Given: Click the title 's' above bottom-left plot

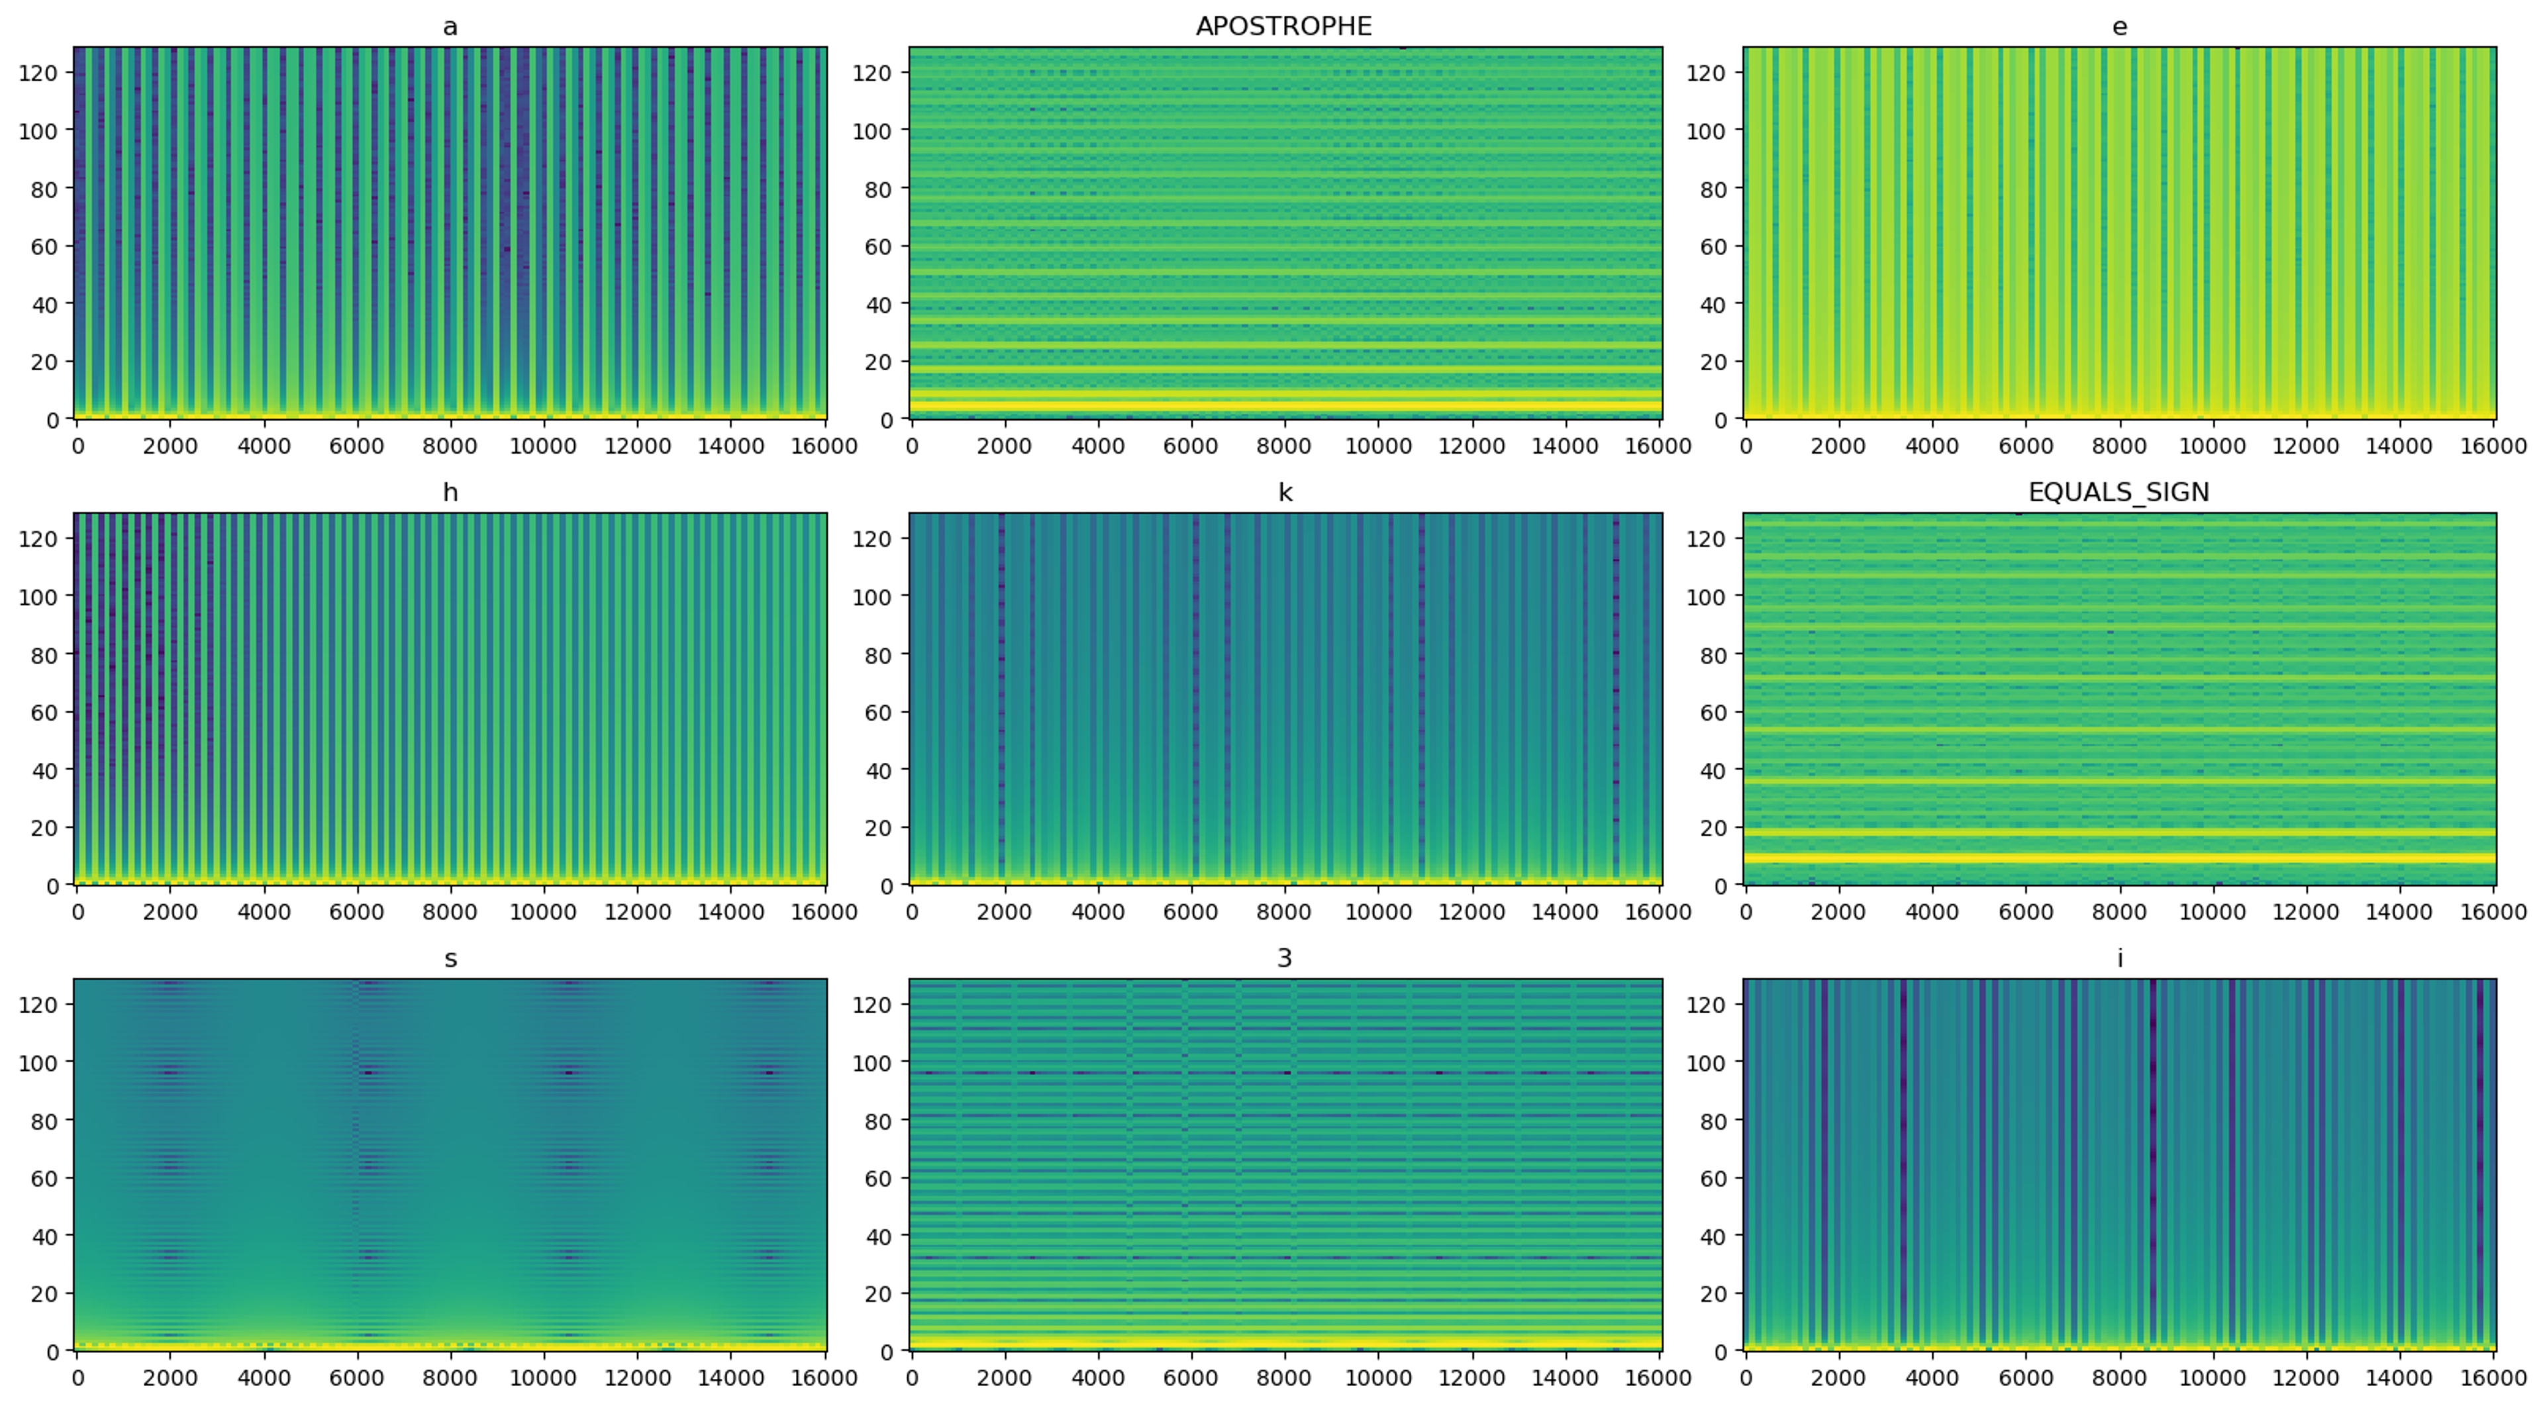Looking at the screenshot, I should pos(450,959).
